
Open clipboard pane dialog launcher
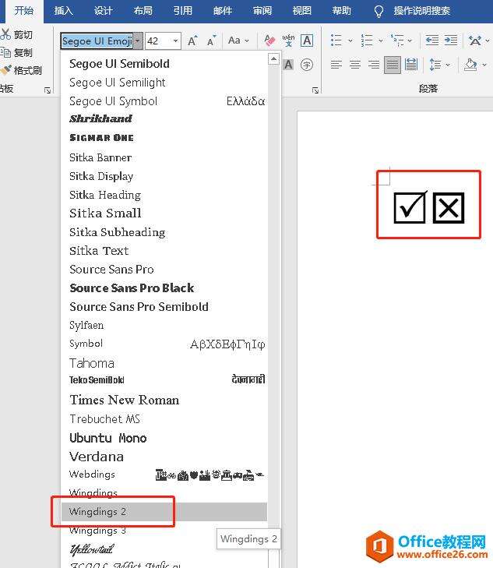(x=48, y=90)
